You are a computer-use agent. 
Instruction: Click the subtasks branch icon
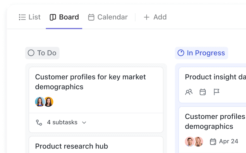pyautogui.click(x=39, y=123)
